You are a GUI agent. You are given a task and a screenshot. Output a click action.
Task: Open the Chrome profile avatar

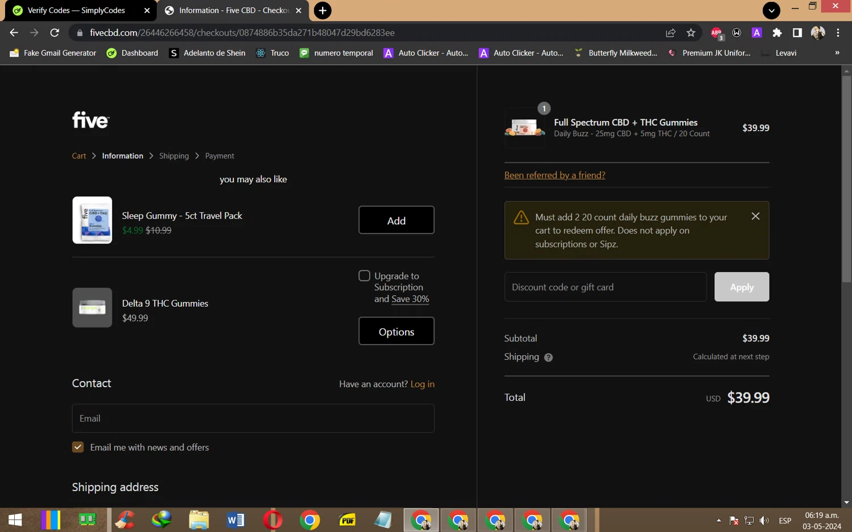tap(818, 33)
